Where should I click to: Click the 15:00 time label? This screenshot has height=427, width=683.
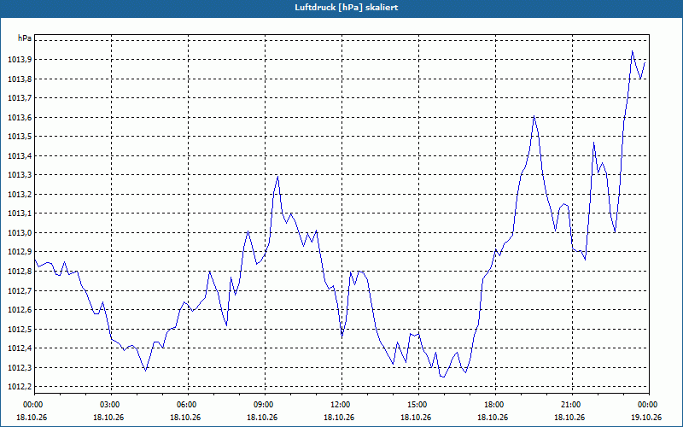tap(418, 405)
